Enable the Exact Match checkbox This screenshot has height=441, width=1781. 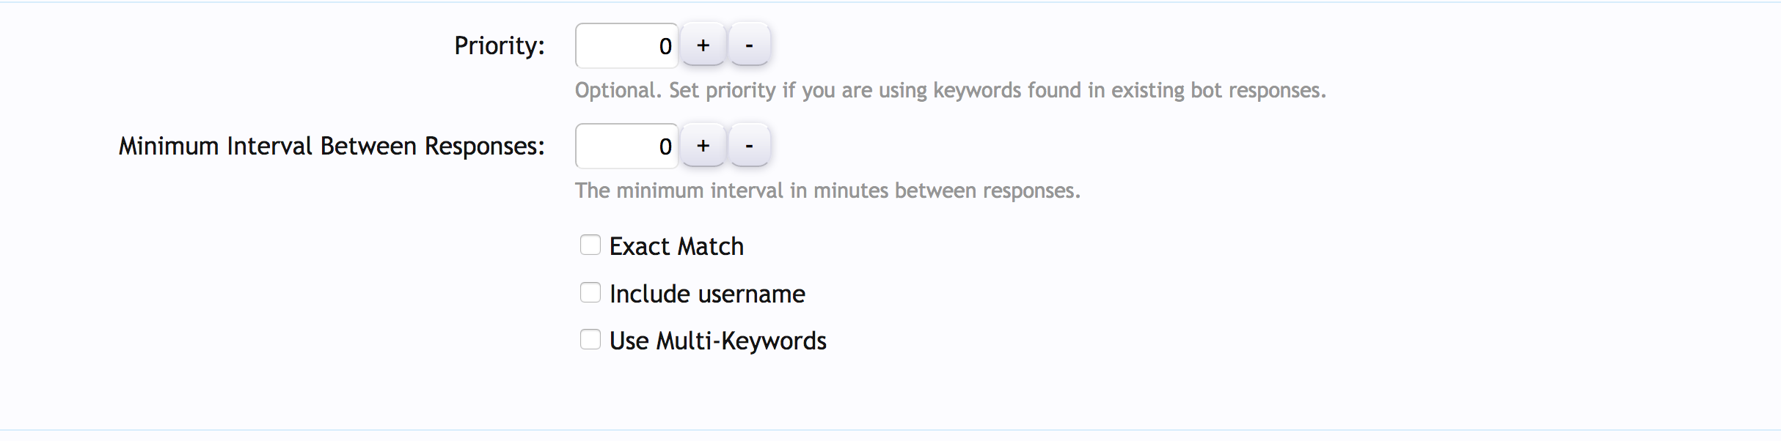pos(590,245)
